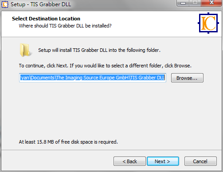The width and height of the screenshot is (223, 172).
Task: Click the 'Setup - TIS Grabber DLL' title text
Action: tap(41, 4)
